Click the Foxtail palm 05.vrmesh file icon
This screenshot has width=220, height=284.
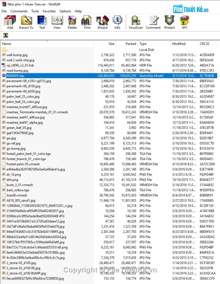(4, 164)
